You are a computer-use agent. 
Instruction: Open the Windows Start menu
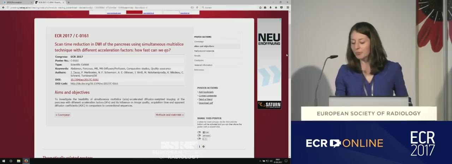(3, 161)
